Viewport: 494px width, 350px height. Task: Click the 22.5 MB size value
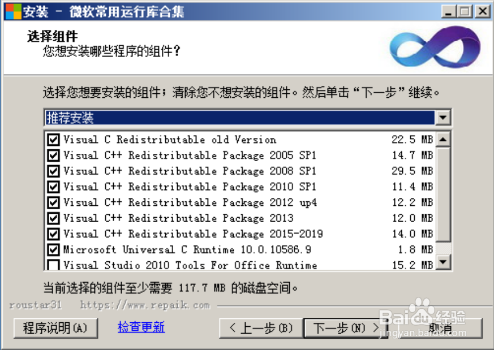413,140
